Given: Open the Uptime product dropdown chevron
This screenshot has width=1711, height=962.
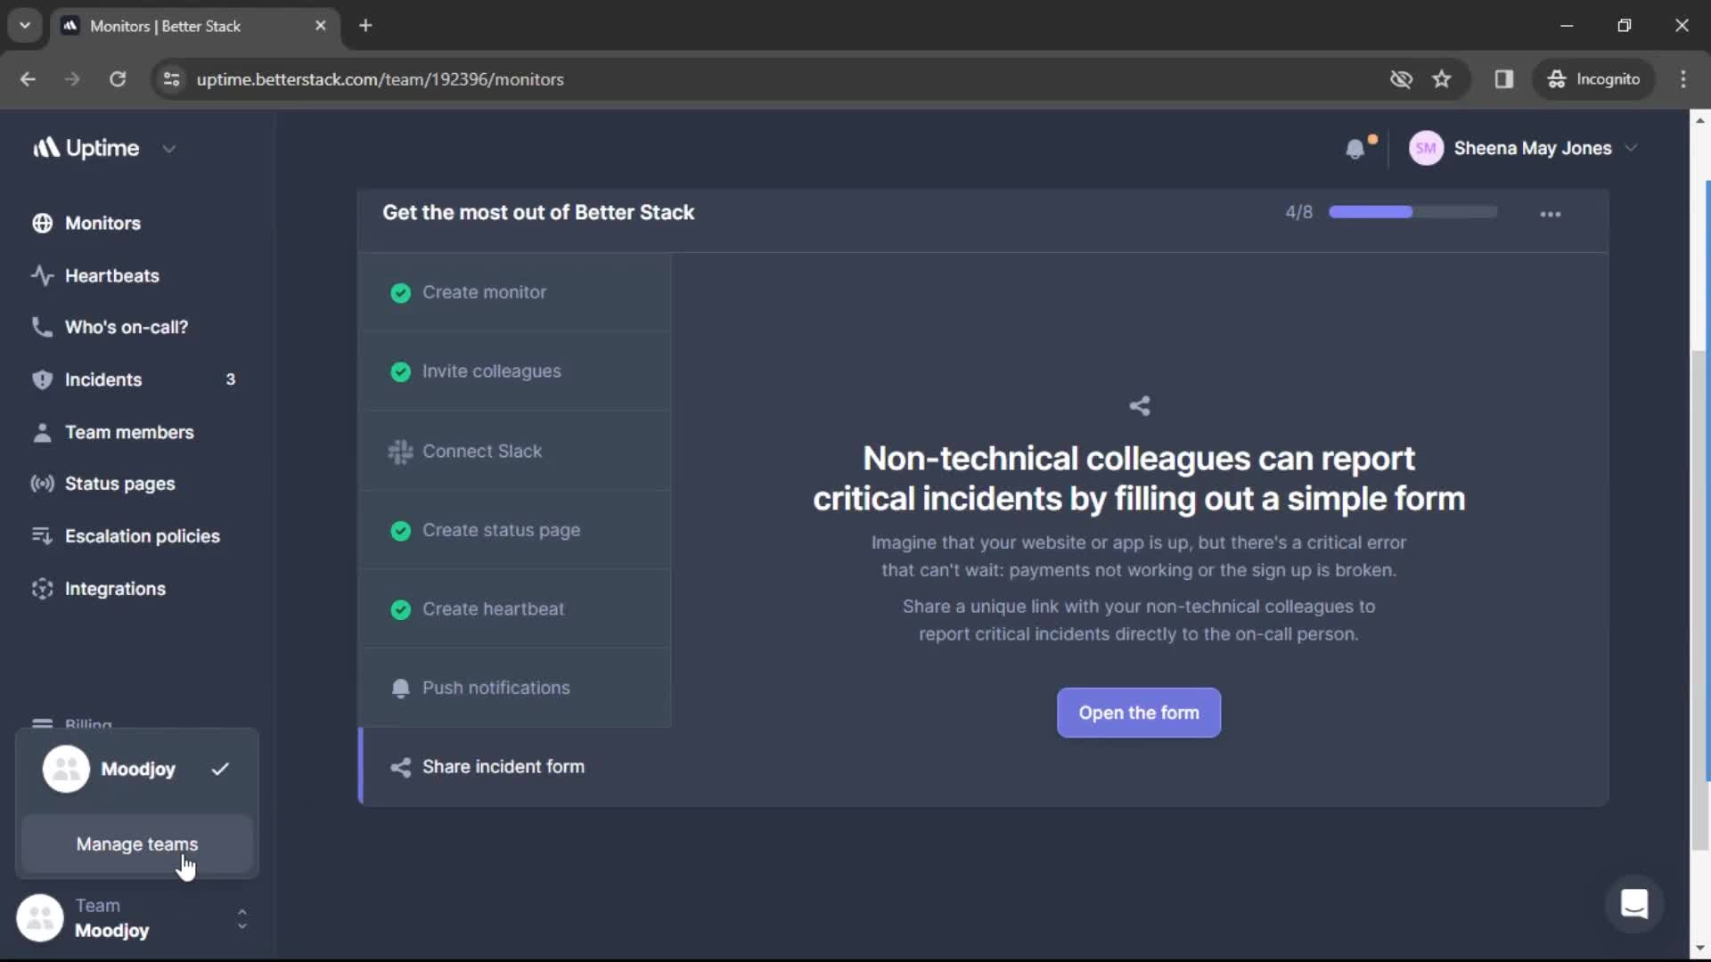Looking at the screenshot, I should coord(169,149).
